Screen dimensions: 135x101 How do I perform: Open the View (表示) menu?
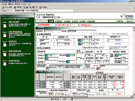[x=17, y=4]
